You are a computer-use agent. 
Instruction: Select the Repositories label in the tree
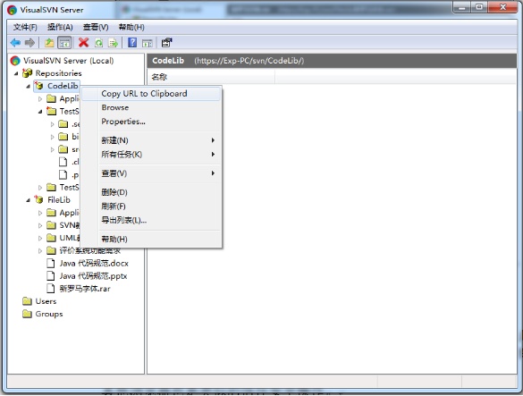59,73
